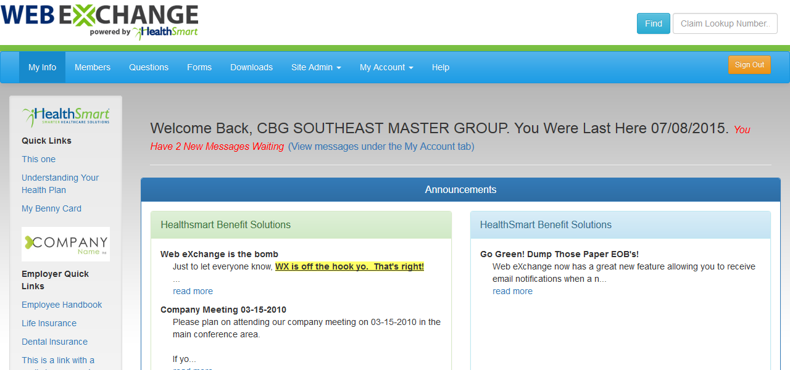The width and height of the screenshot is (790, 370).
Task: Click the 'Employer Quick Links' heading
Action: coord(55,280)
